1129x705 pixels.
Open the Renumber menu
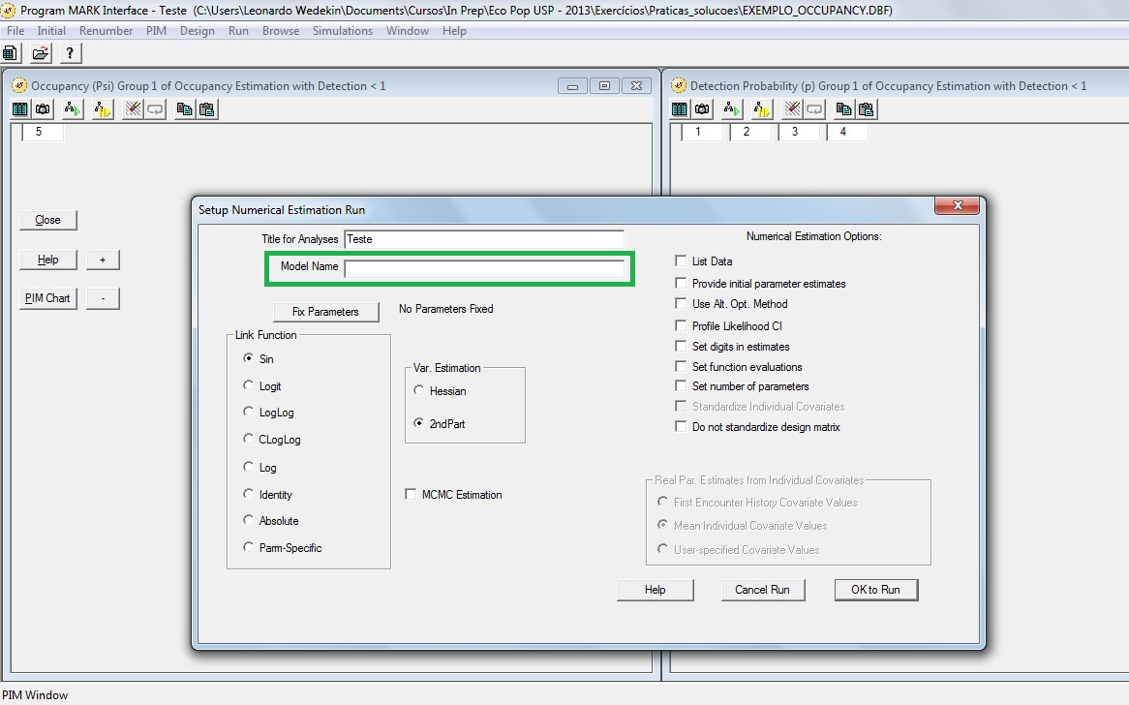(x=106, y=31)
